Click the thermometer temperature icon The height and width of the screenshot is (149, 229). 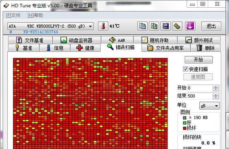tap(103, 26)
